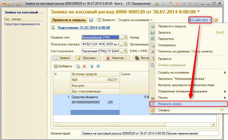The image size is (228, 140).
Task: Click the 1C application logo icon
Action: 4,4
